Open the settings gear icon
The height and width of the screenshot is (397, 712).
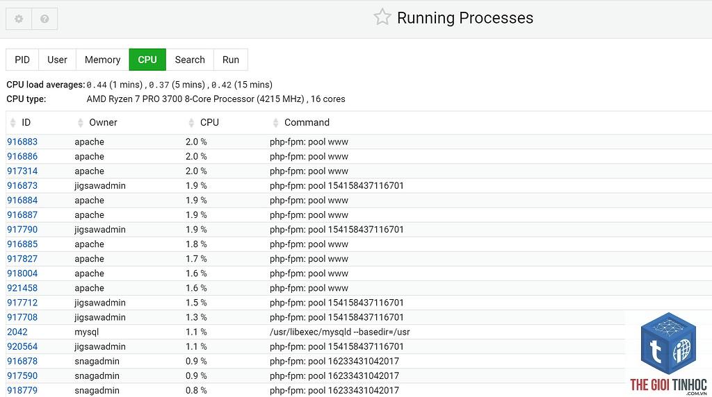coord(19,19)
